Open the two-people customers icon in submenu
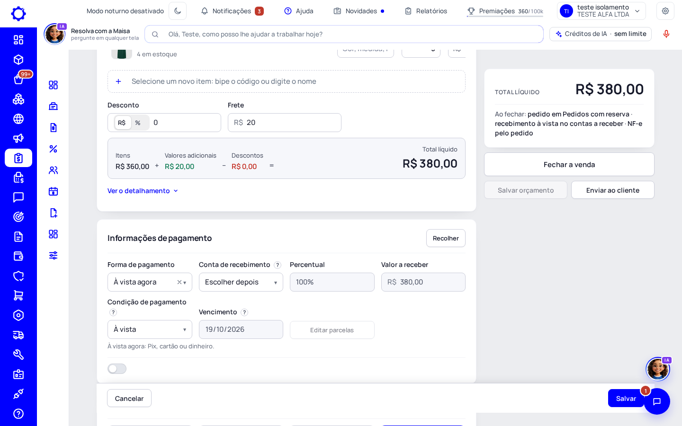 [x=53, y=170]
